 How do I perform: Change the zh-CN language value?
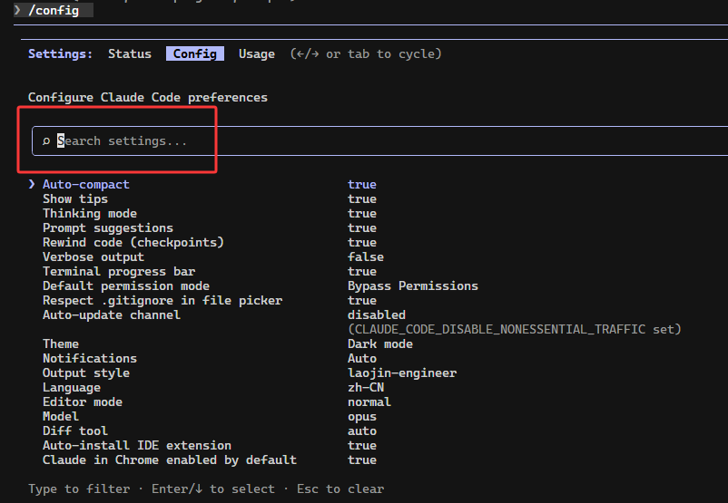tap(366, 388)
